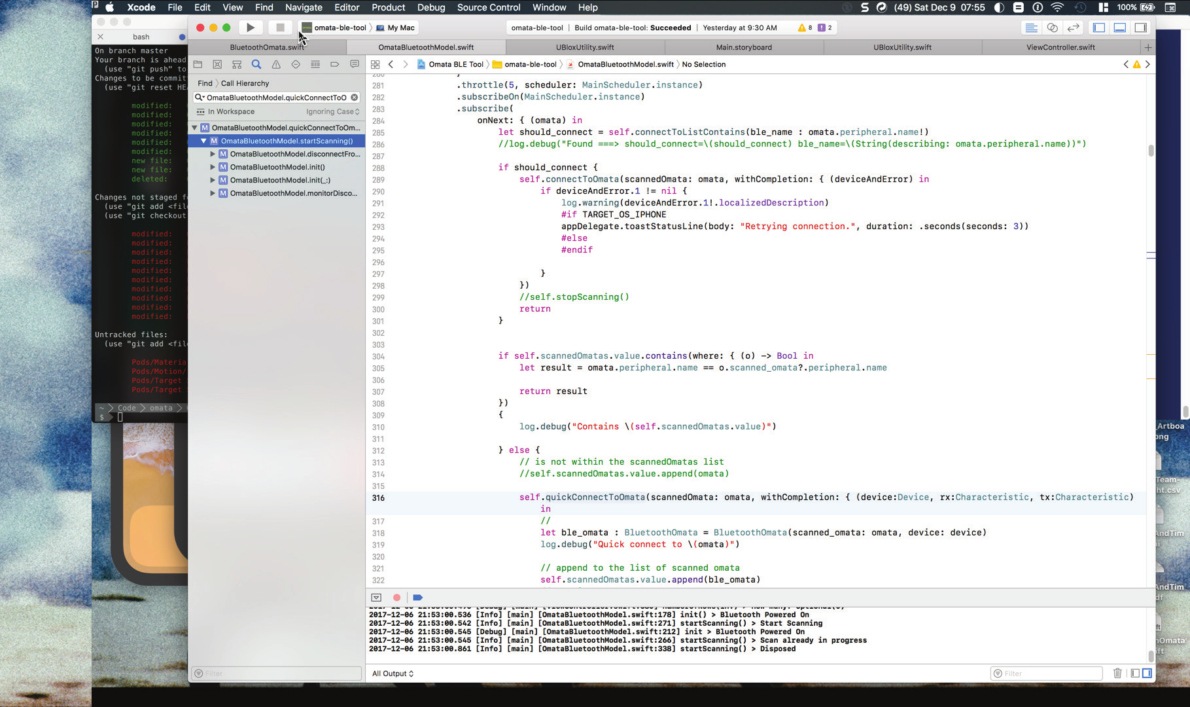The height and width of the screenshot is (707, 1190).
Task: Open the Issue navigator warning icon
Action: click(276, 64)
